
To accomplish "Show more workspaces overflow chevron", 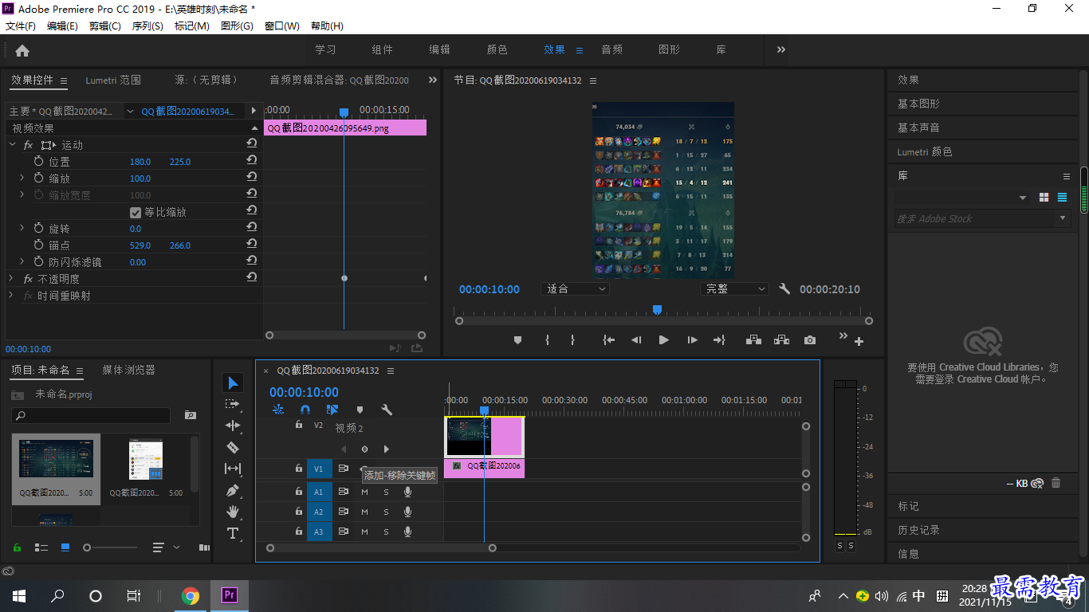I will 781,49.
